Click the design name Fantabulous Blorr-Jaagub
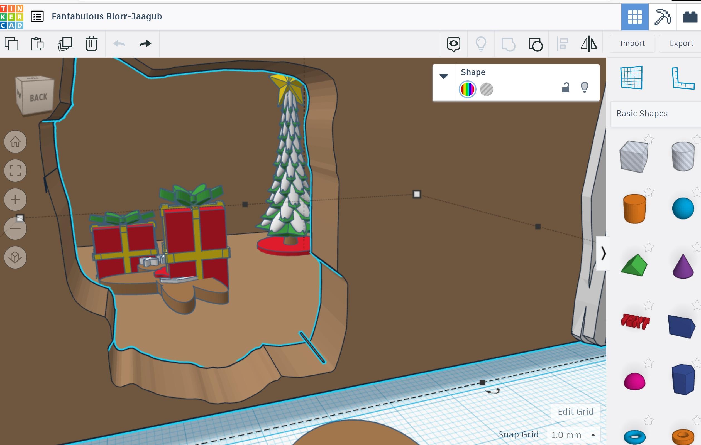 click(x=107, y=16)
